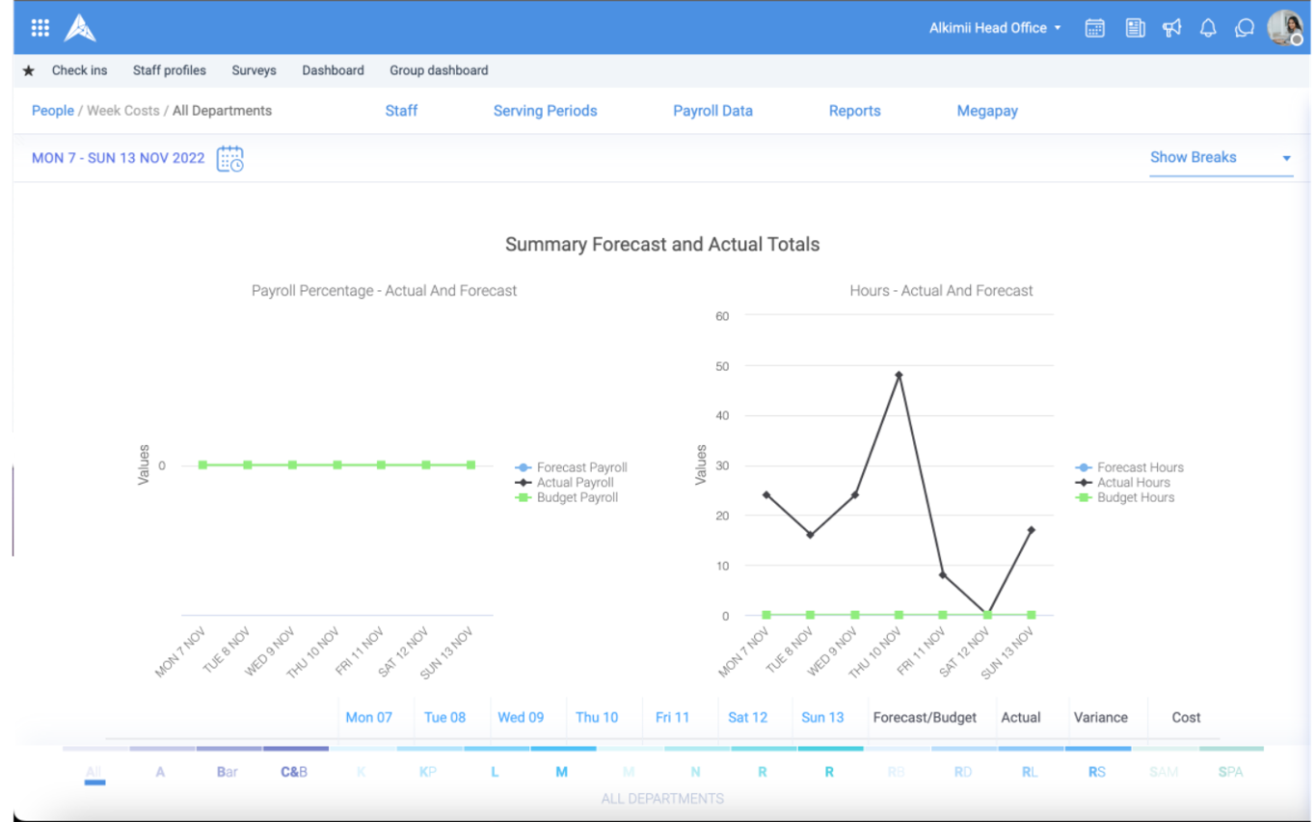The width and height of the screenshot is (1316, 822).
Task: Switch to the Payroll Data tab
Action: pos(712,111)
